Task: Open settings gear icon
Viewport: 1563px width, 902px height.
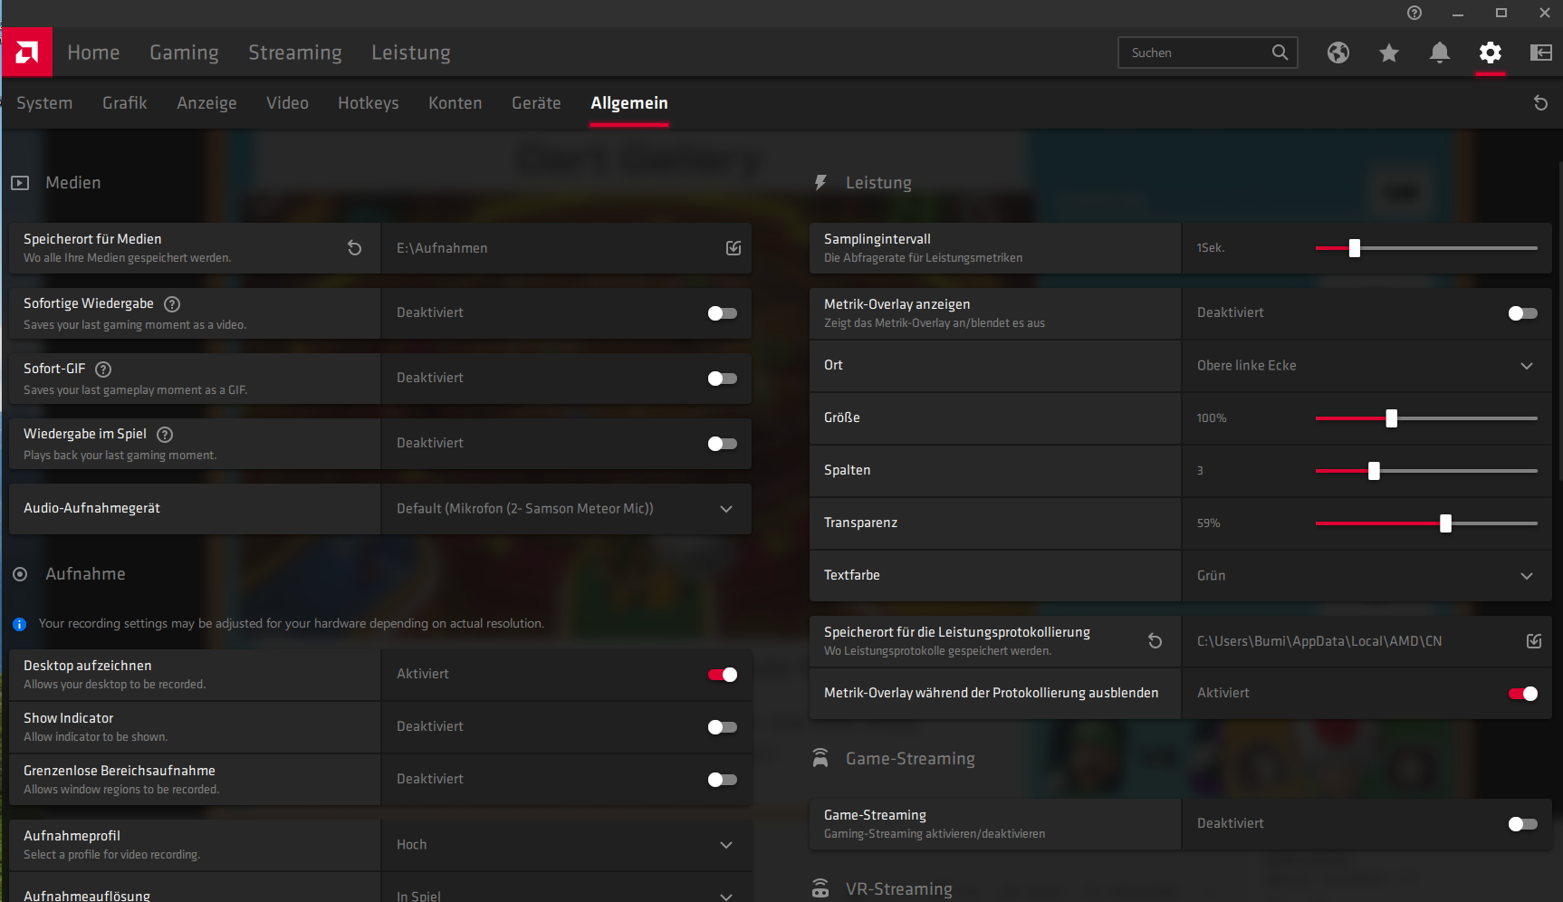Action: [1491, 53]
